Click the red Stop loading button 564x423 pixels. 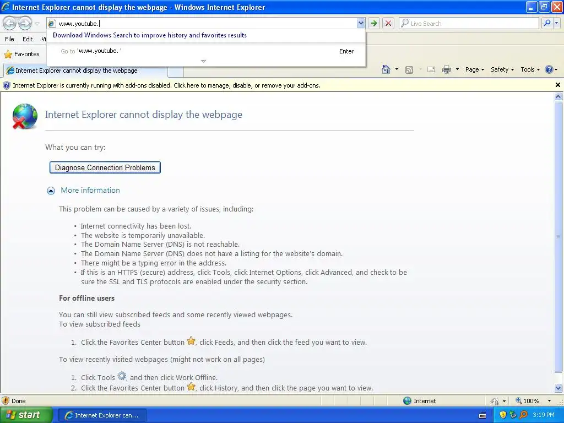(388, 24)
